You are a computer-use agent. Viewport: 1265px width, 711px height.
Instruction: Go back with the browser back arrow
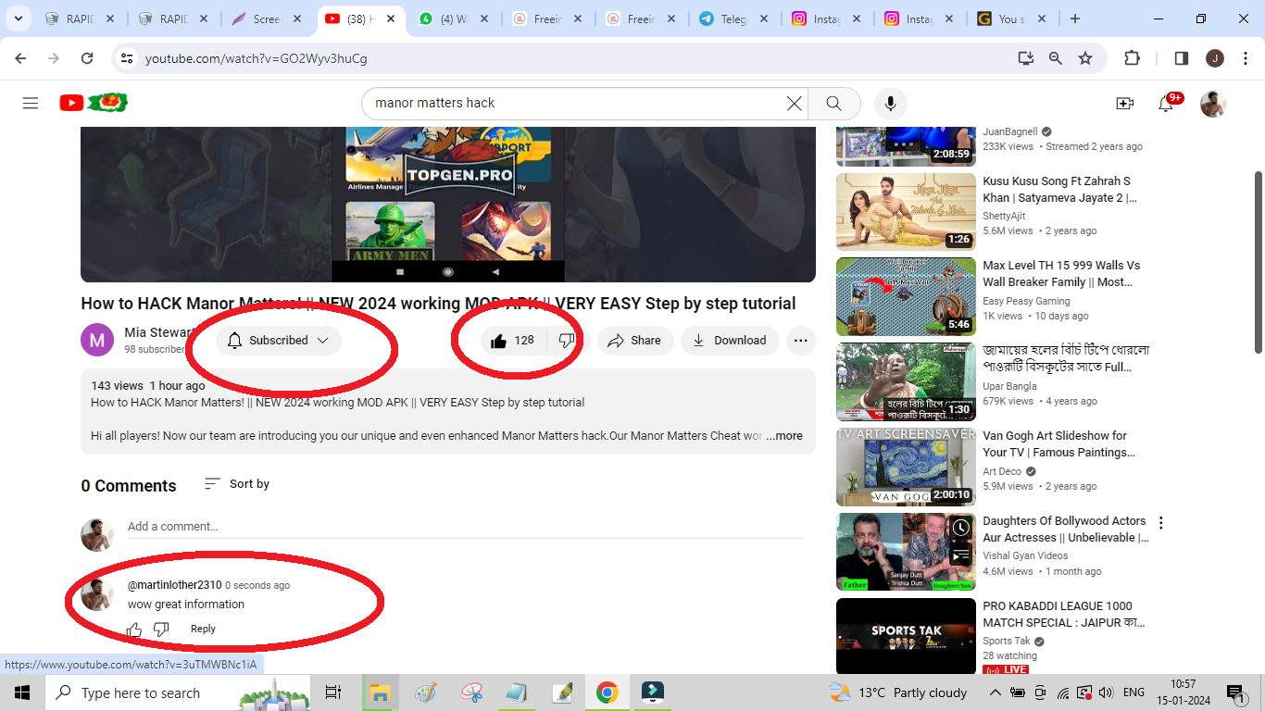click(20, 58)
